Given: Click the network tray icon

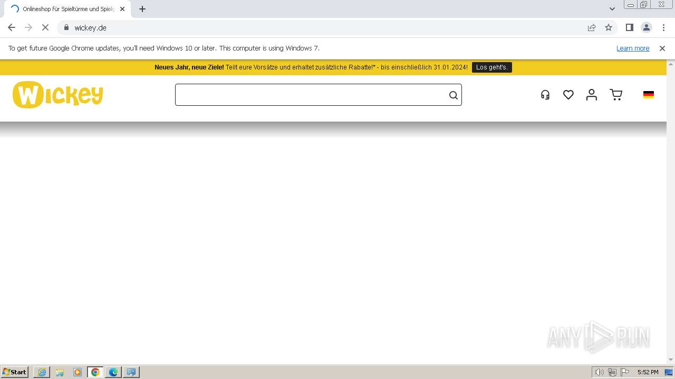Looking at the screenshot, I should click(x=612, y=372).
